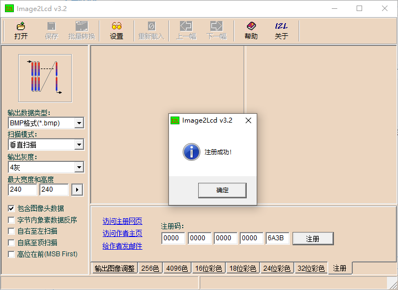Minimize the Image2Lcd main window

pos(335,9)
